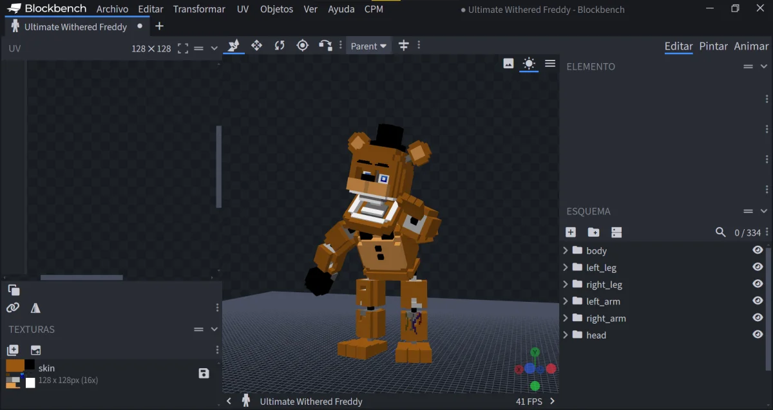Create a new texture with plus icon
The image size is (773, 410).
13,350
